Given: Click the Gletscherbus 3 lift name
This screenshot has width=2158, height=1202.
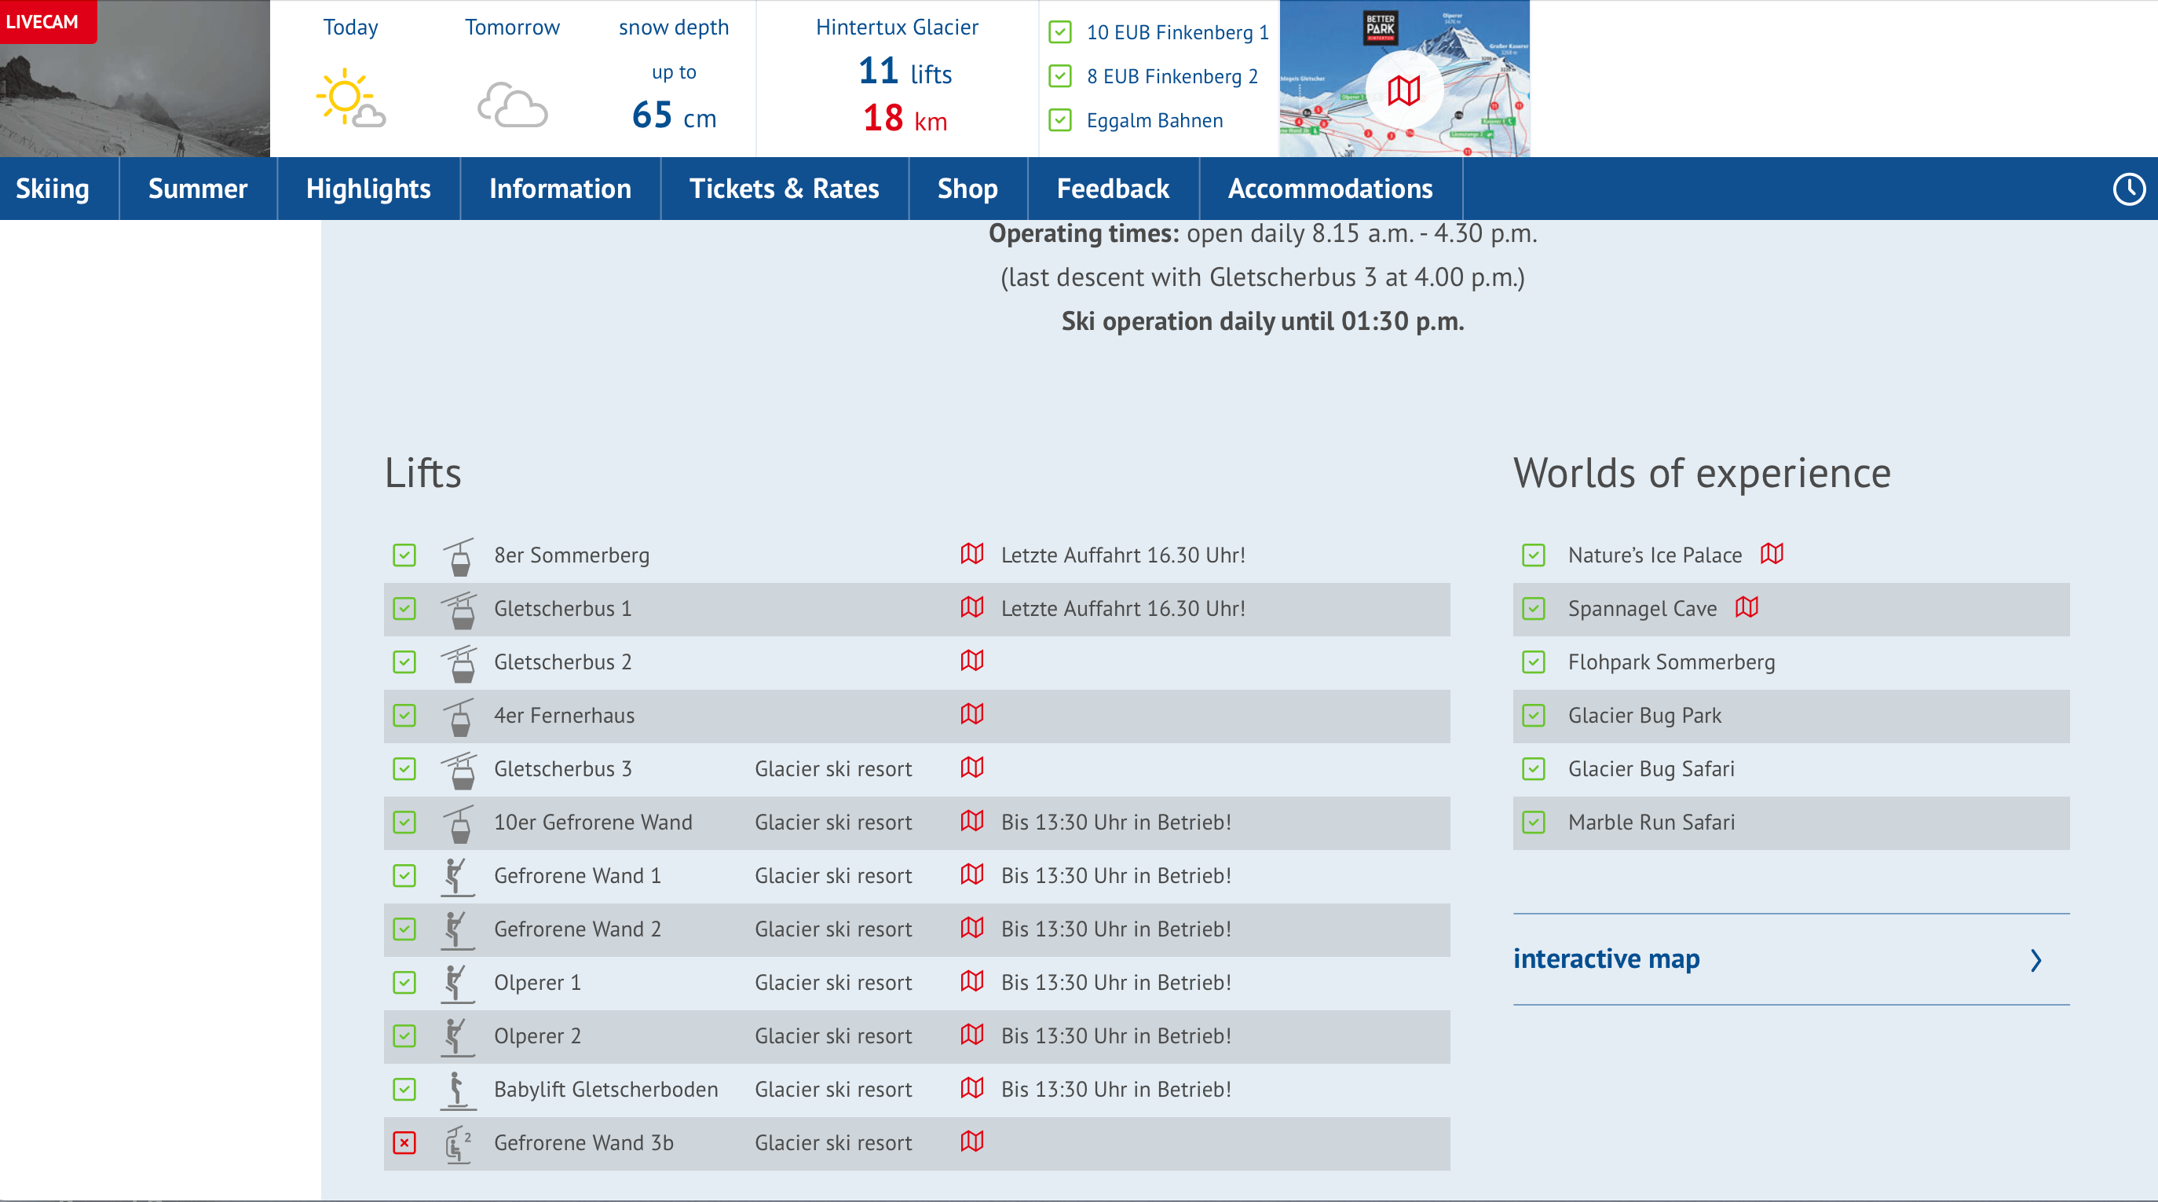Looking at the screenshot, I should [563, 768].
